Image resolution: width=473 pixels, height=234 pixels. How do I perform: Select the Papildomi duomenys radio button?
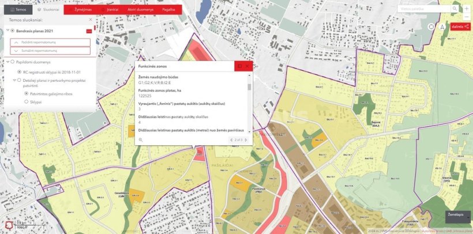tap(12, 62)
